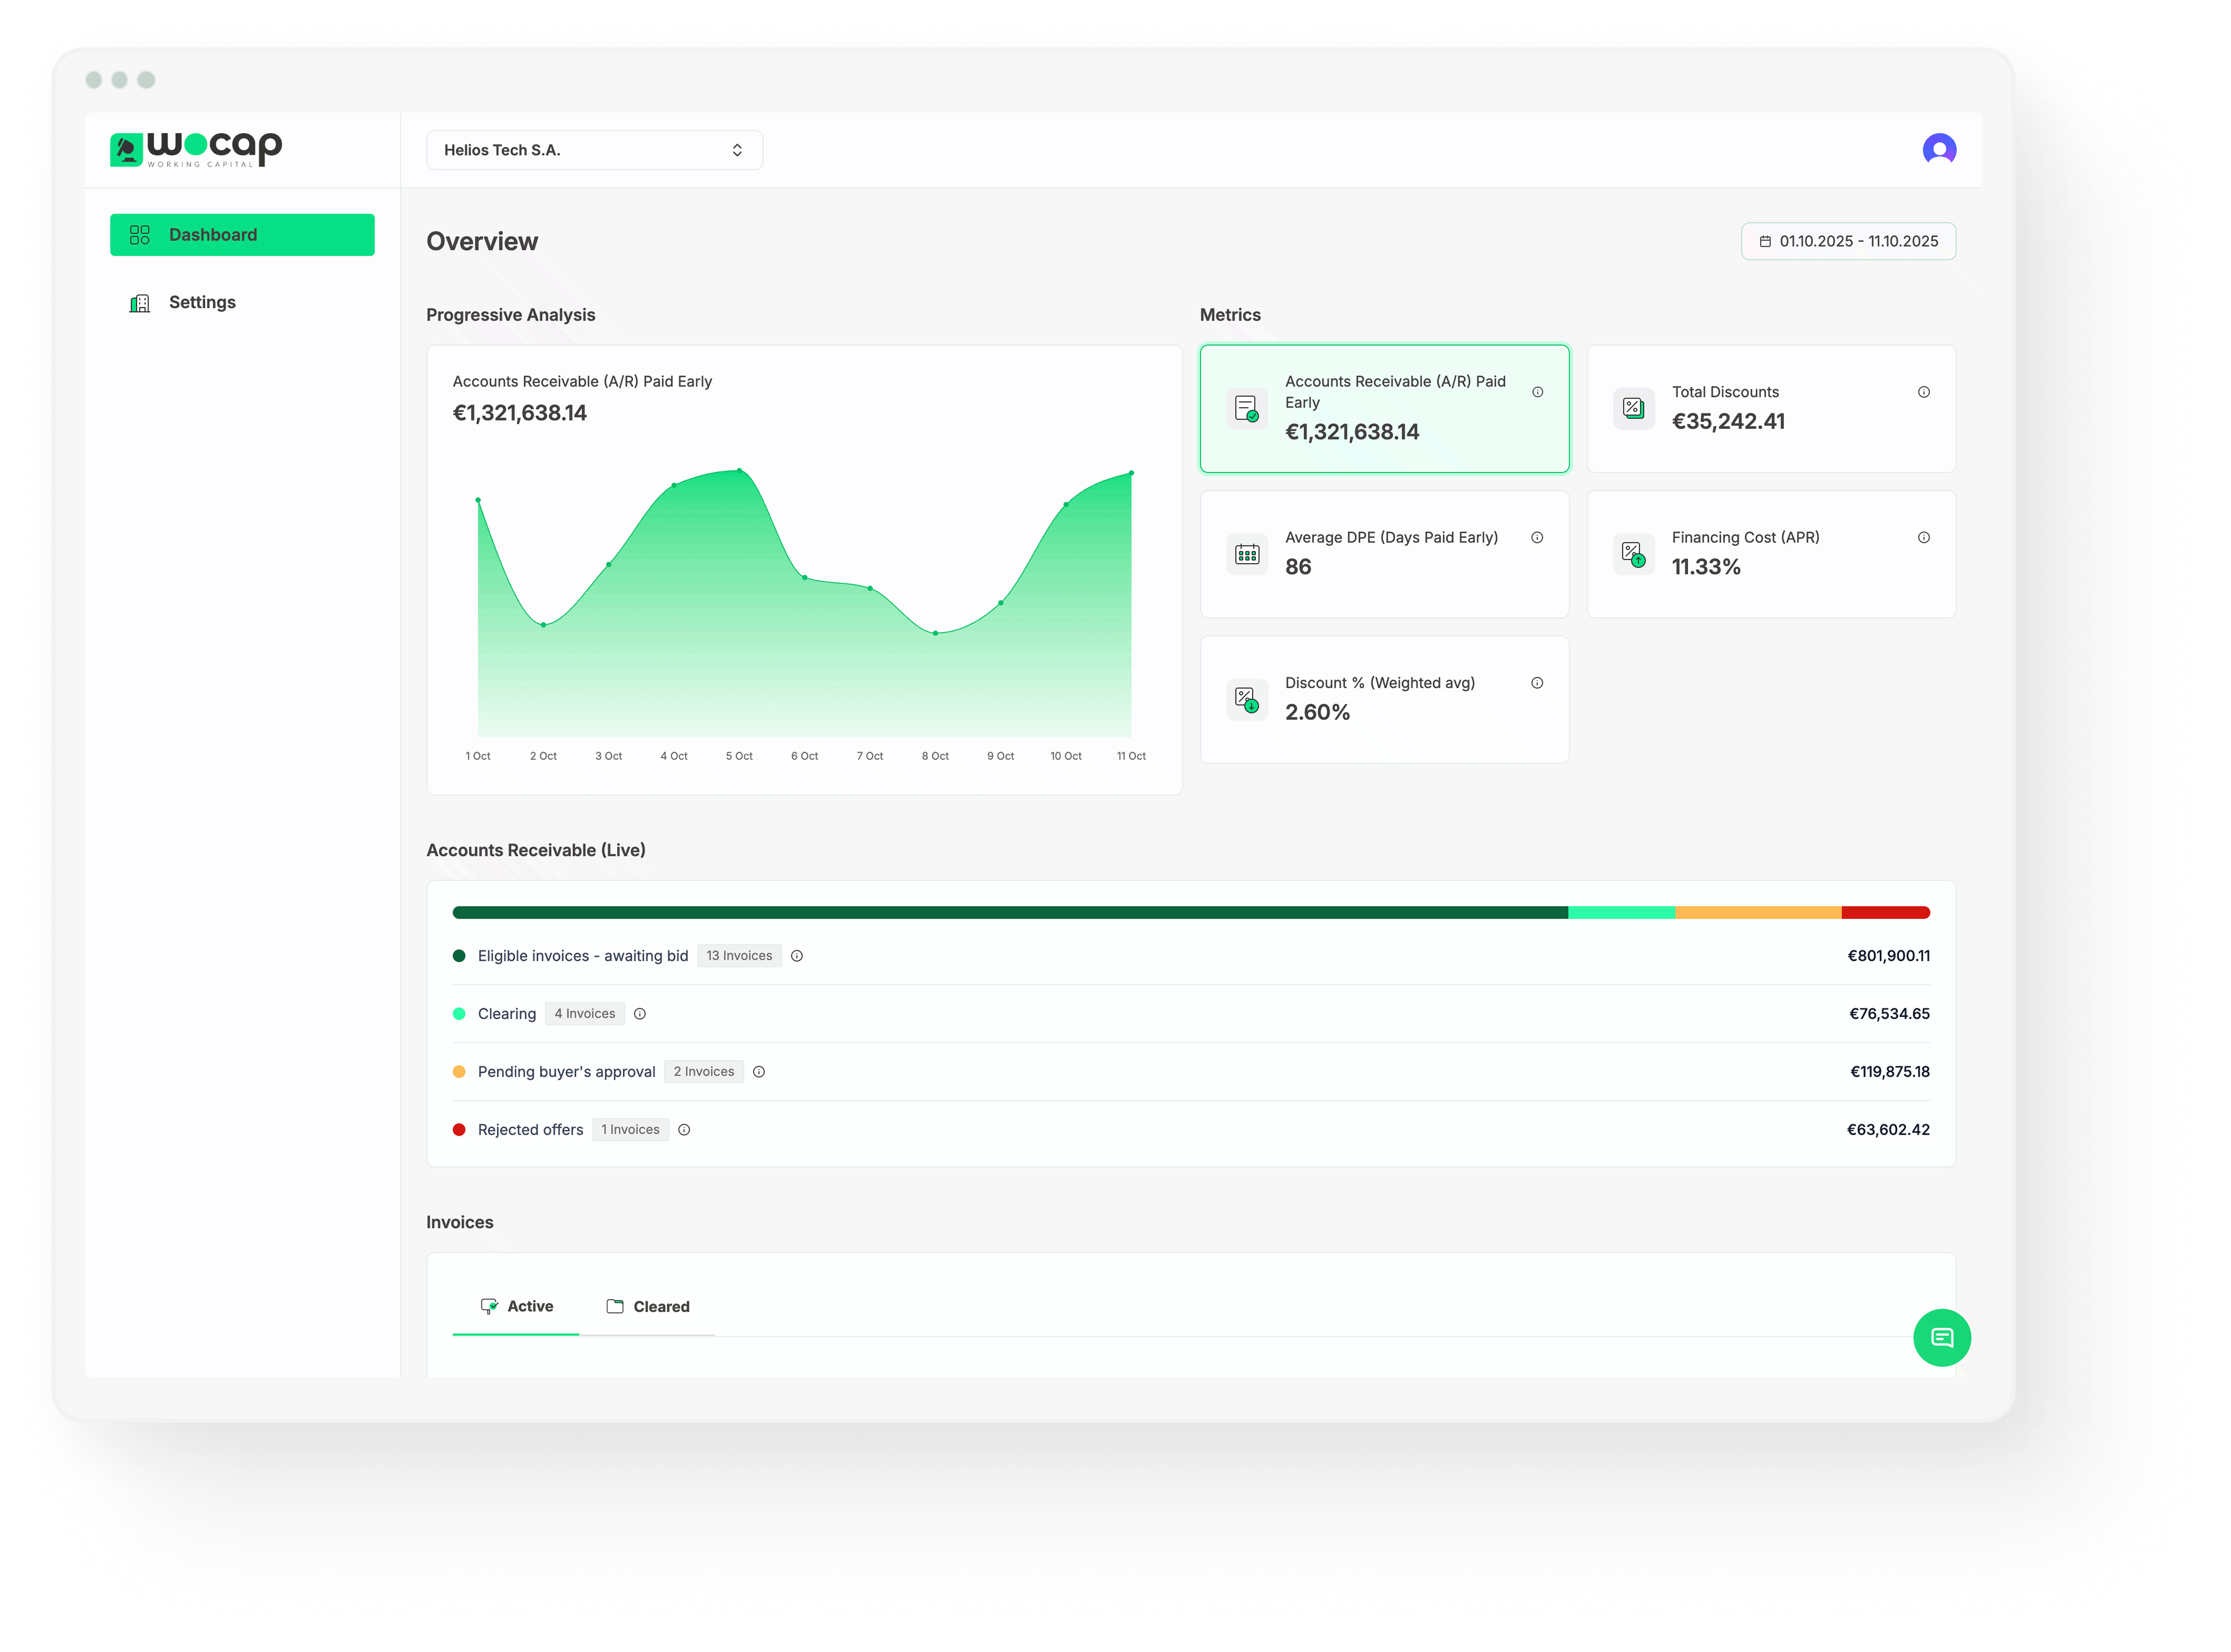
Task: Click info icon on Total Discounts card
Action: [x=1923, y=392]
